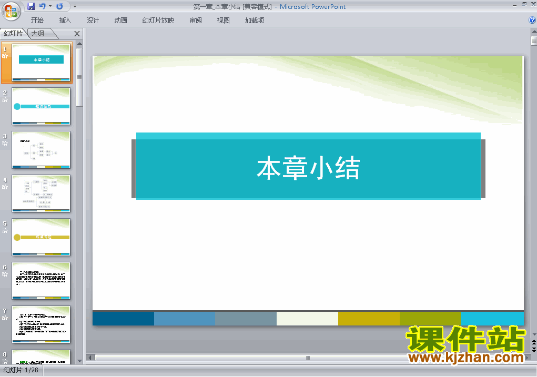This screenshot has width=537, height=377.
Task: Go to next slide double-arrow button
Action: [x=534, y=350]
